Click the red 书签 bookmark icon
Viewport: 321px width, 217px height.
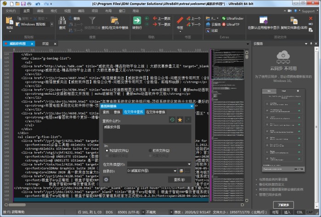(180, 21)
